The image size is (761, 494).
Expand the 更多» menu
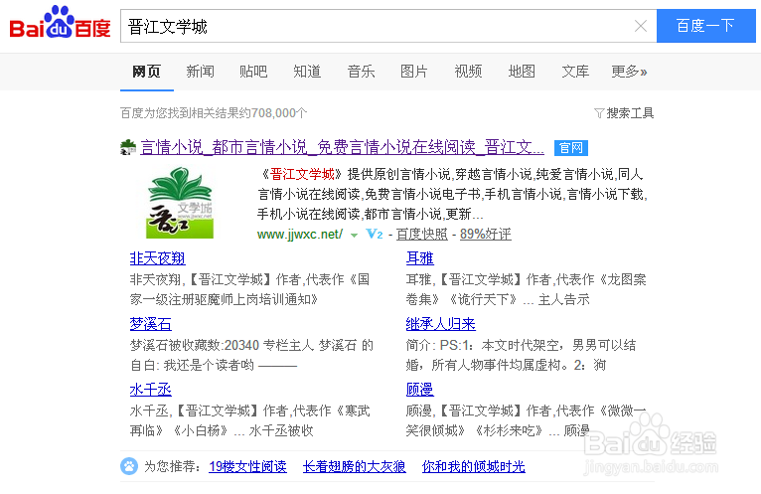click(x=629, y=72)
